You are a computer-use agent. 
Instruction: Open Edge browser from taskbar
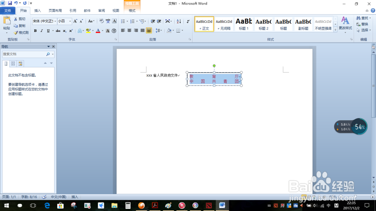pos(47,205)
